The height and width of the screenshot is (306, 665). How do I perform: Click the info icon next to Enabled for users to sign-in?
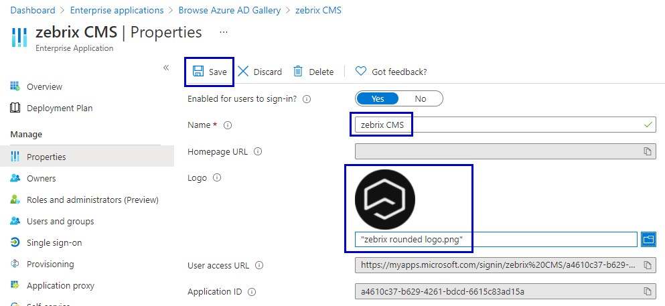(x=307, y=99)
